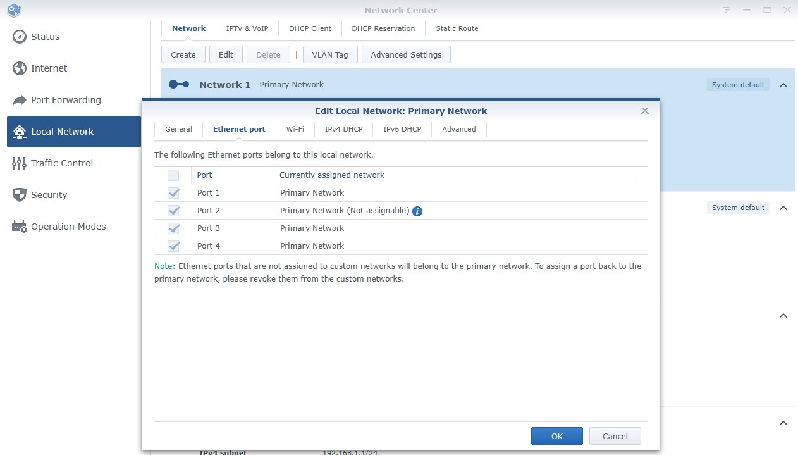This screenshot has height=455, width=798.
Task: Open Traffic Control sliders icon
Action: pyautogui.click(x=20, y=163)
